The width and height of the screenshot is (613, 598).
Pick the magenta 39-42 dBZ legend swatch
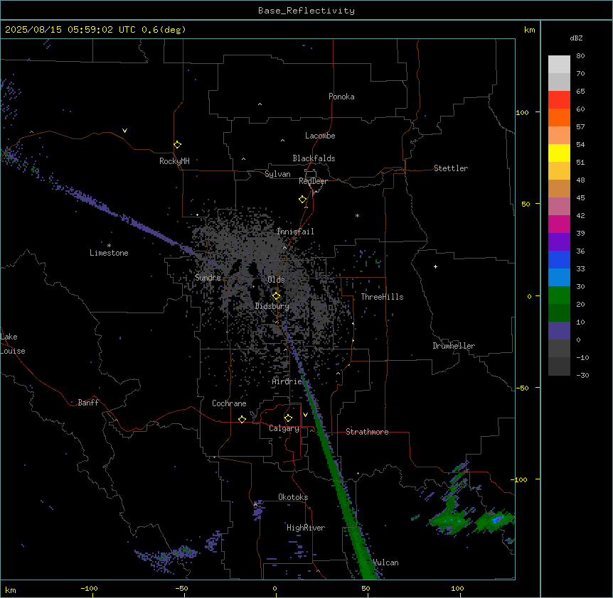tap(559, 224)
